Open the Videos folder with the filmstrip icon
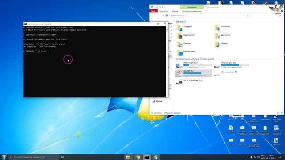This screenshot has height=160, width=285. (186, 36)
